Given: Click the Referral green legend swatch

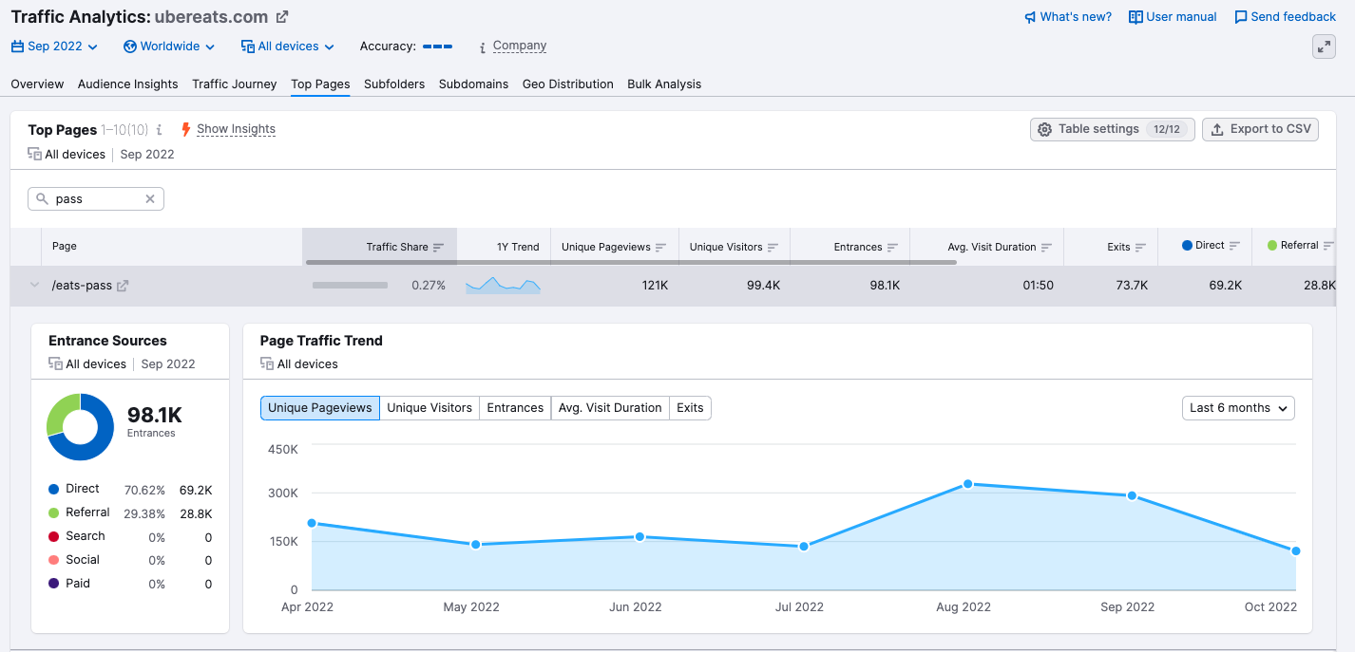Looking at the screenshot, I should pyautogui.click(x=53, y=512).
